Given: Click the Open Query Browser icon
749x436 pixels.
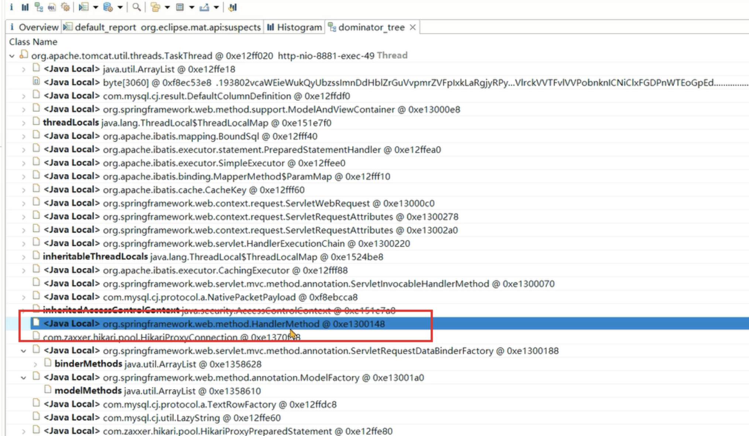Looking at the screenshot, I should click(108, 7).
